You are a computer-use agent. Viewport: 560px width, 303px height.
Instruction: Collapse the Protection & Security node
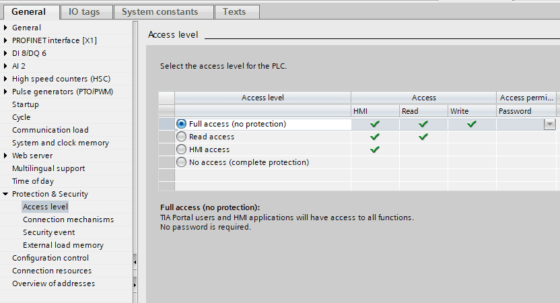[6, 194]
